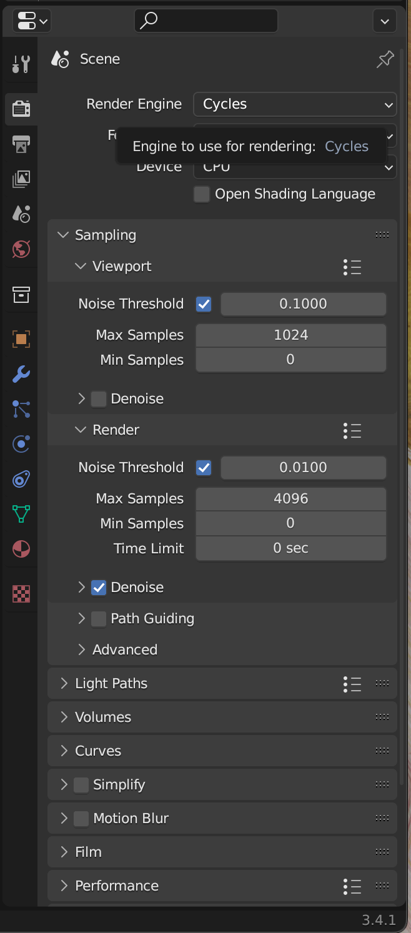
Task: Open the Texture properties checker tab
Action: (21, 594)
